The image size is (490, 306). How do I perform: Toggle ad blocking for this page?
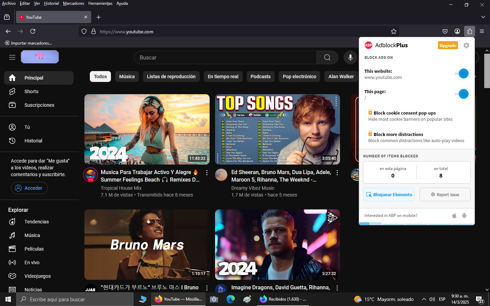[462, 94]
